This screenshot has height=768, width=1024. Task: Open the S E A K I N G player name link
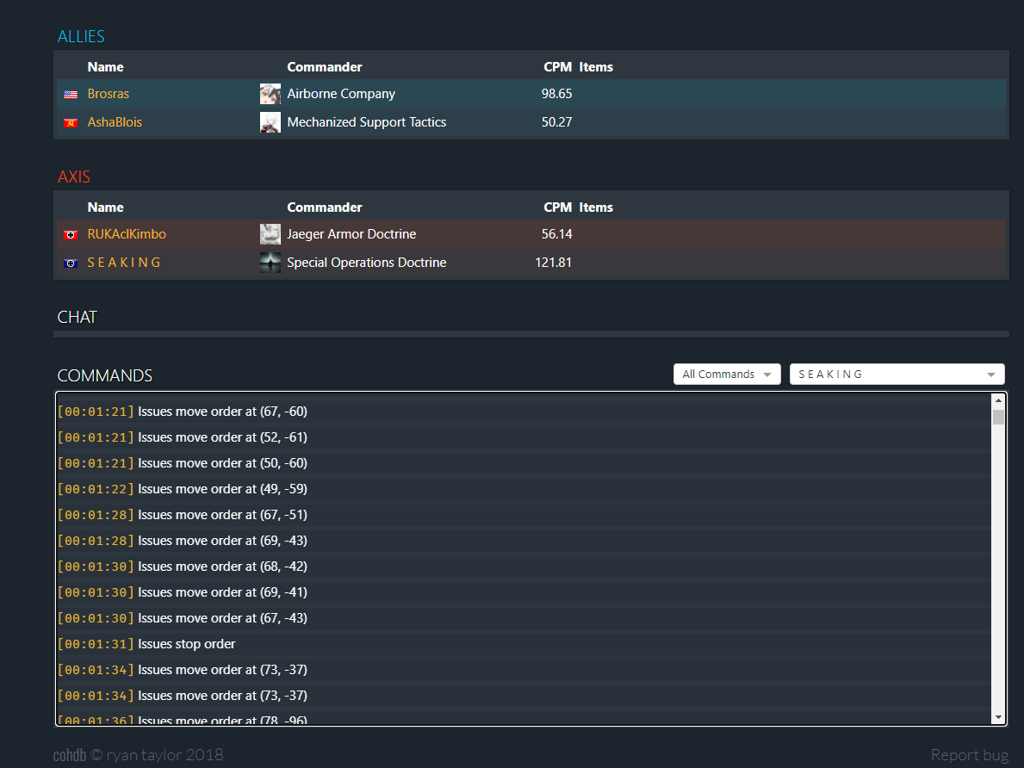click(124, 263)
